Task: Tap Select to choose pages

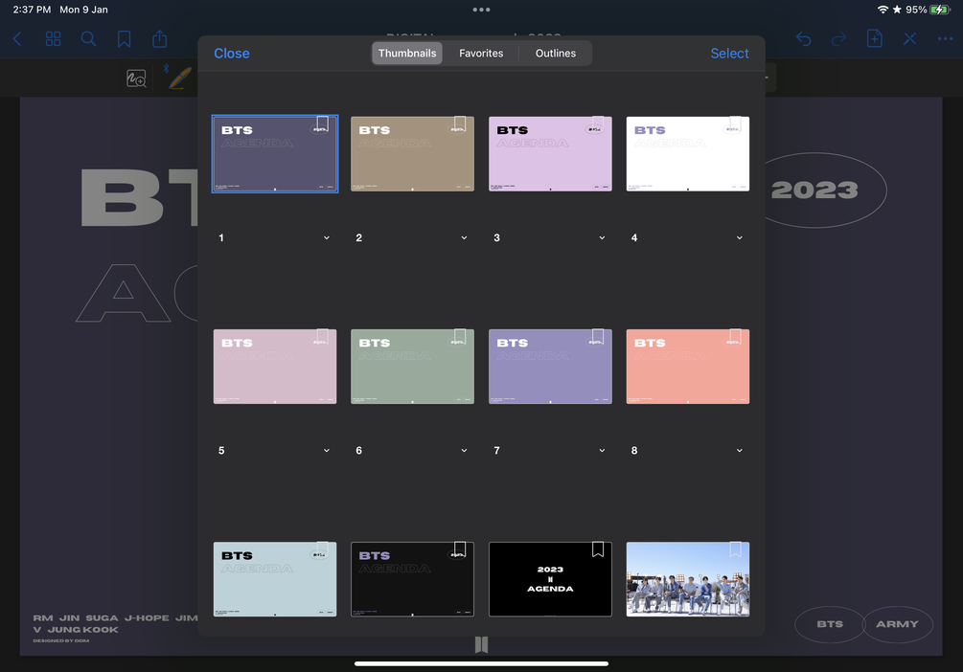Action: click(729, 54)
